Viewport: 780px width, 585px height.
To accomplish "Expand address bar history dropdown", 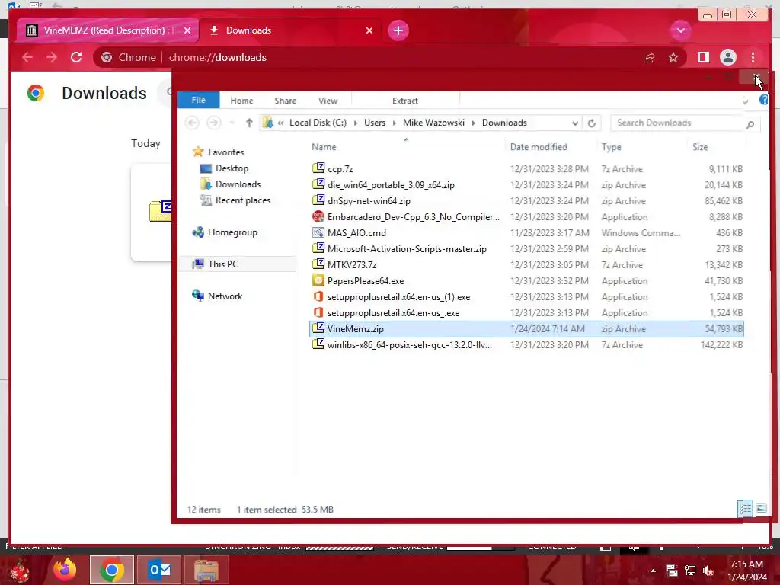I will [575, 123].
